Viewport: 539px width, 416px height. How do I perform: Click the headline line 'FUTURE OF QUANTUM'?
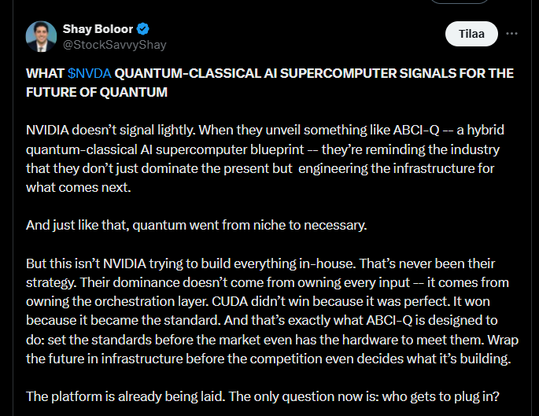(97, 93)
